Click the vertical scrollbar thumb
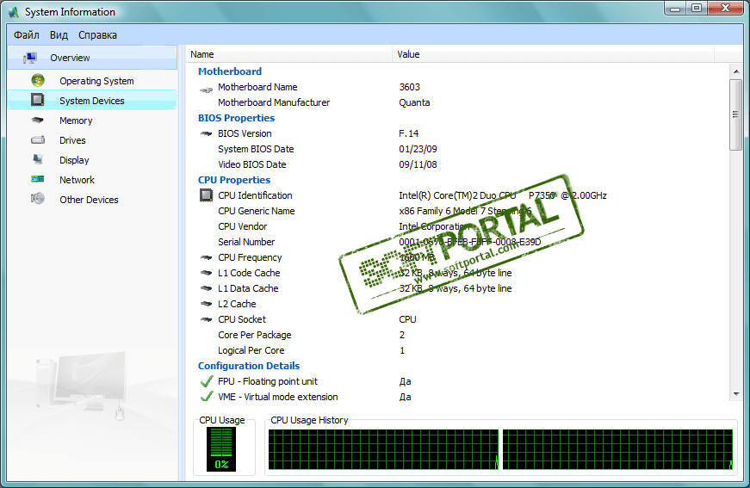The width and height of the screenshot is (750, 488). [x=735, y=114]
